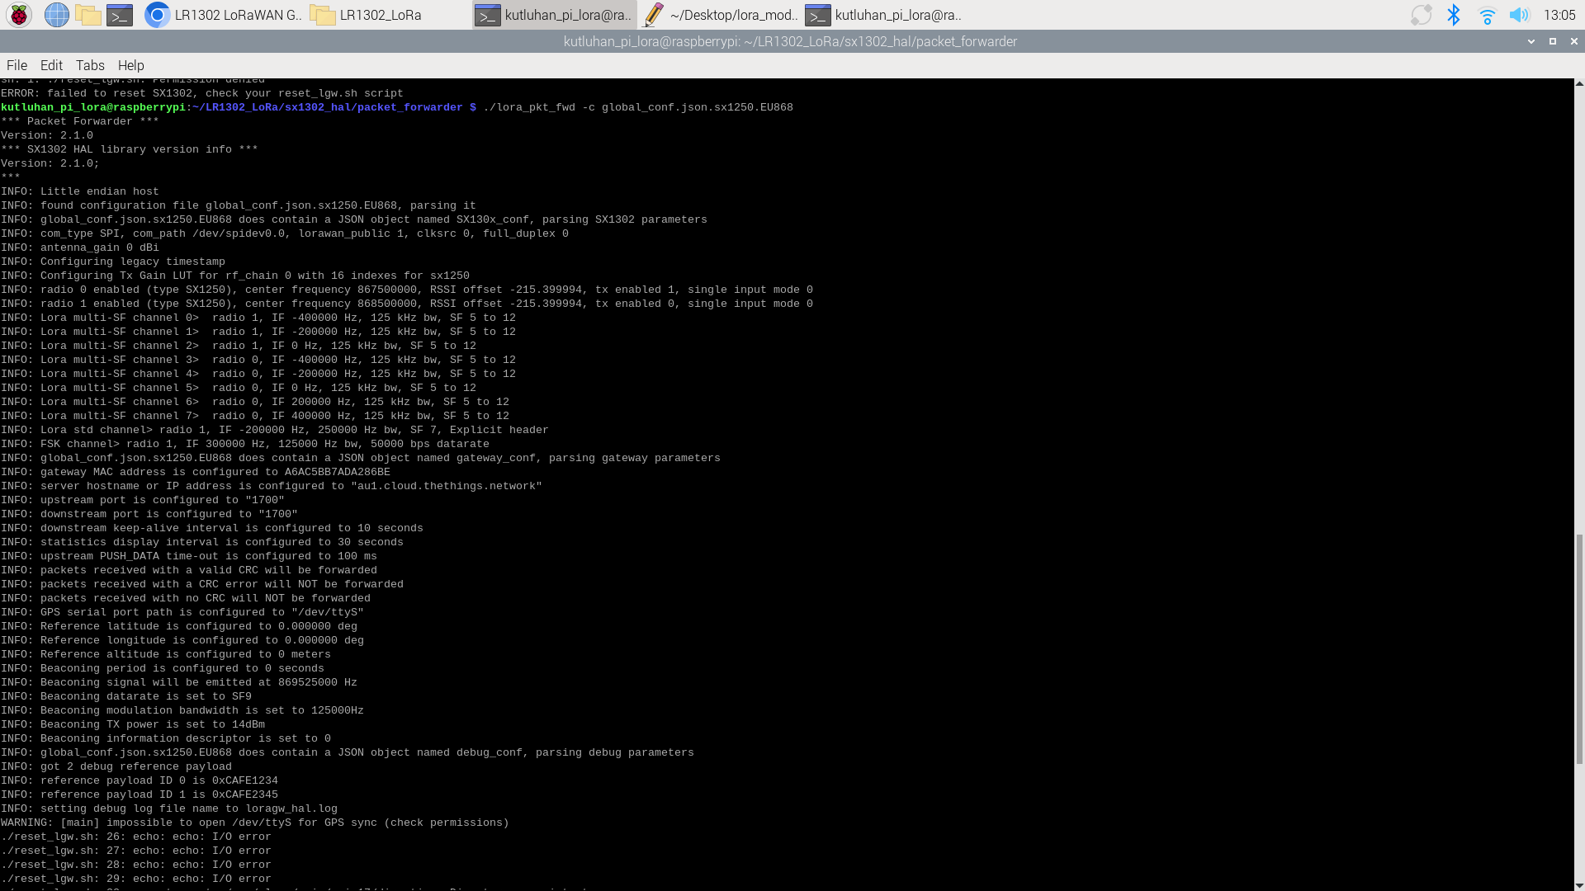Image resolution: width=1585 pixels, height=891 pixels.
Task: Open the Raspberry Pi main menu
Action: coord(19,15)
